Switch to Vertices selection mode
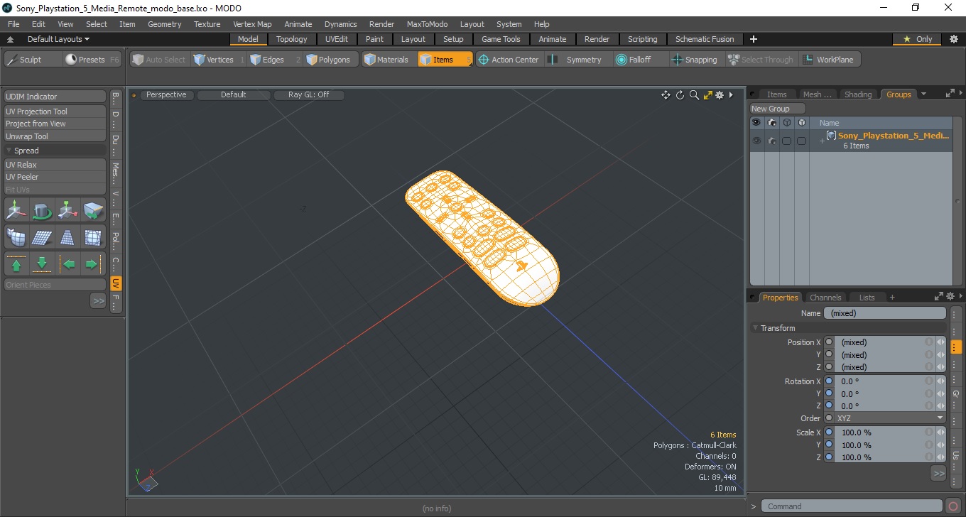This screenshot has width=966, height=517. point(219,60)
